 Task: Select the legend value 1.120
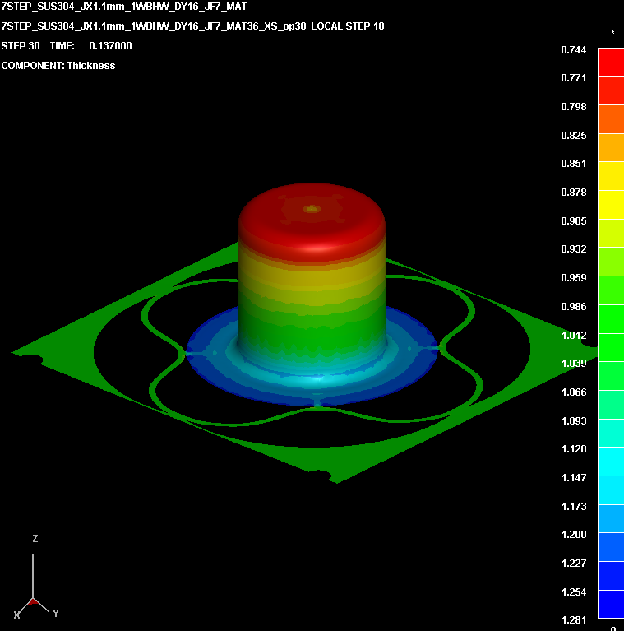pos(574,448)
